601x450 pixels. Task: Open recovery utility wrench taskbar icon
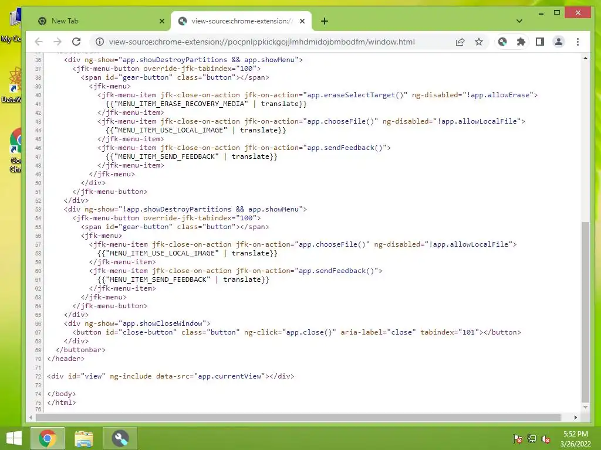120,438
